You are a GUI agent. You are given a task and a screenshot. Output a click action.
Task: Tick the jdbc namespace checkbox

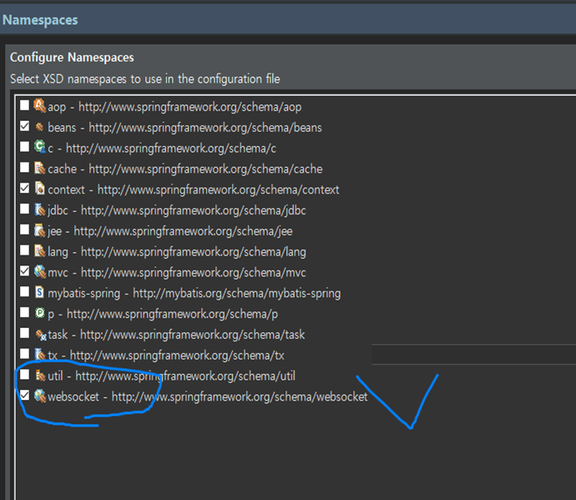(x=24, y=209)
